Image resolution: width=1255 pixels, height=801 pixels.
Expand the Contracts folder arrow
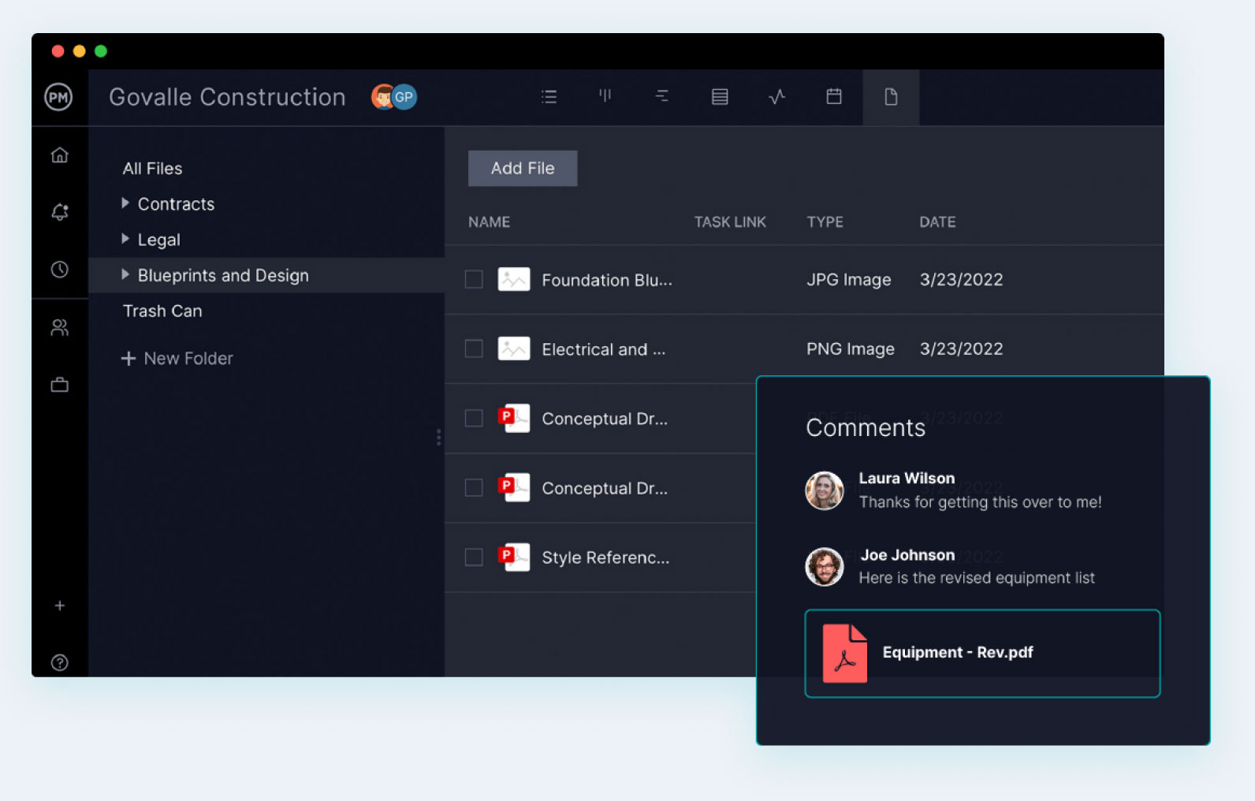coord(125,203)
